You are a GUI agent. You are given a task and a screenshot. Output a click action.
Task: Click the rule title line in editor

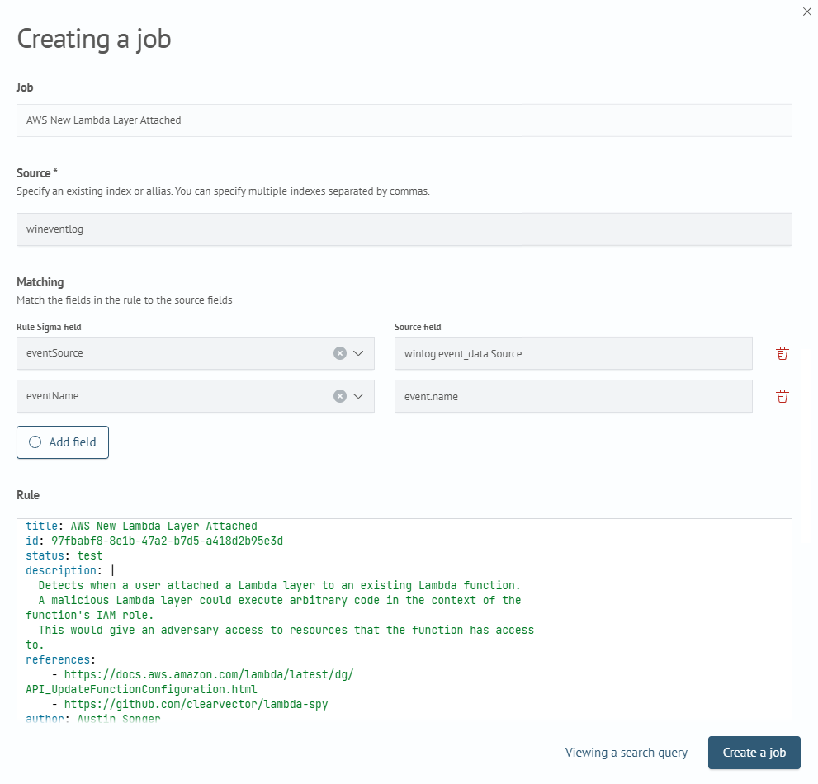click(141, 526)
